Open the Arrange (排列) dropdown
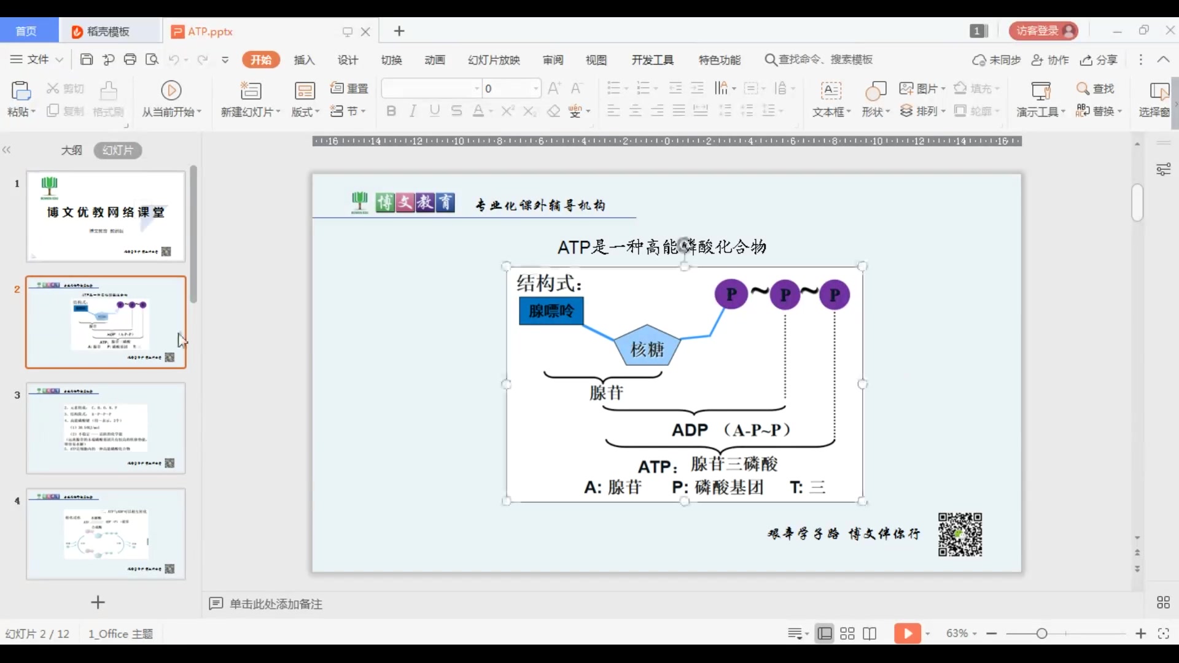 [x=923, y=111]
